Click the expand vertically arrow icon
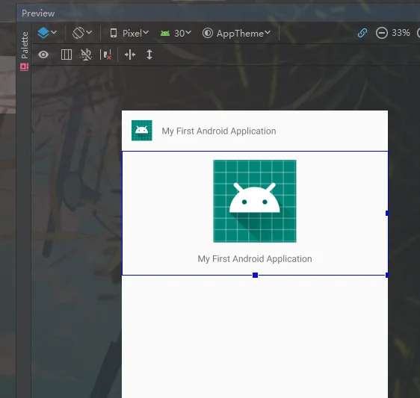 pyautogui.click(x=149, y=55)
